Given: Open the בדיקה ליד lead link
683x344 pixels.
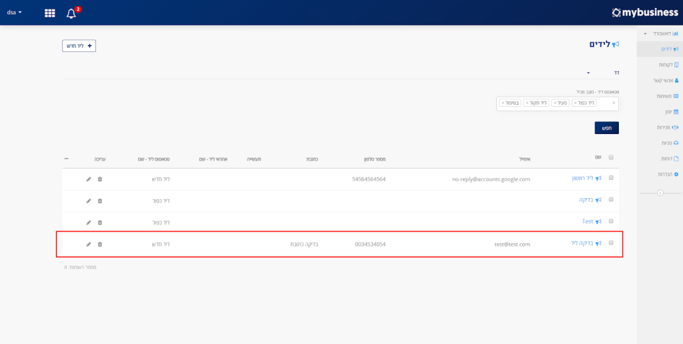Looking at the screenshot, I should 582,243.
